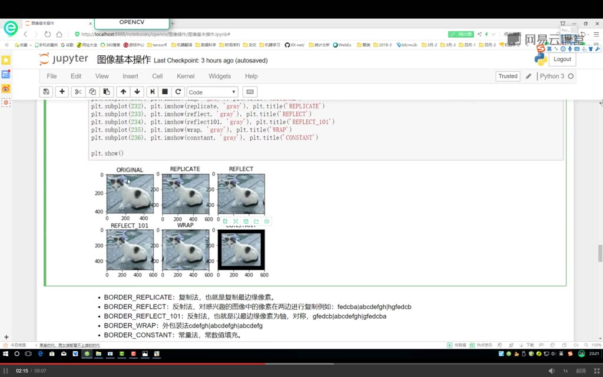Open the Edge browser from the taskbar
603x377 pixels.
pos(41,353)
